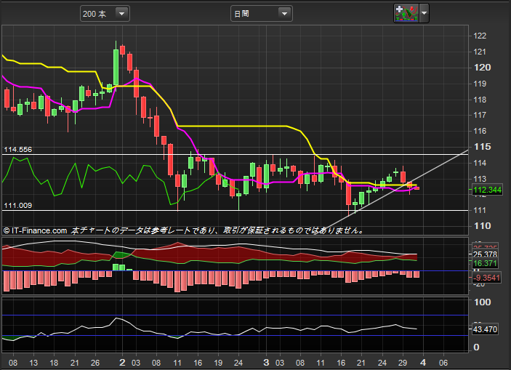Click the add indicator chart icon
Screen dimensions: 511x370
pos(406,13)
